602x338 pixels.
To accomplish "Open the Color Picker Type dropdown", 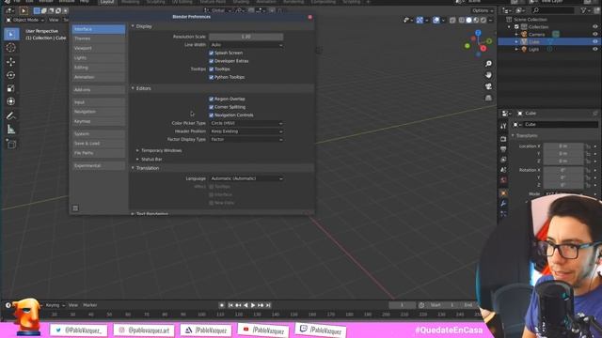I will click(246, 123).
